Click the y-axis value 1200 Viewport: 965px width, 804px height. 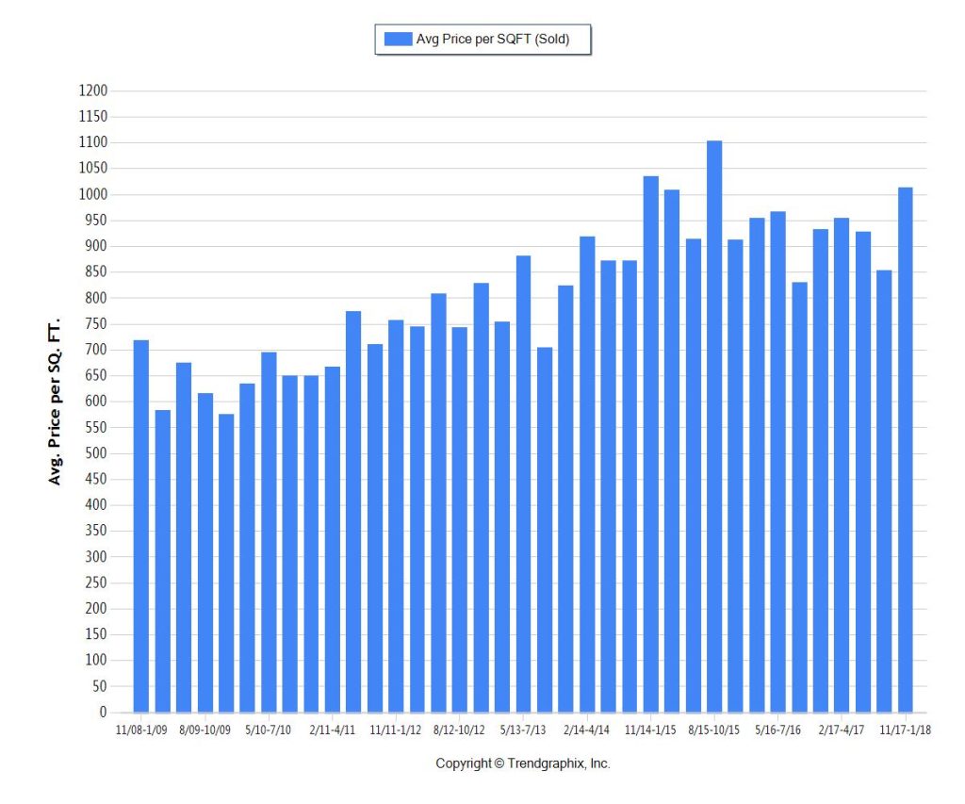93,90
